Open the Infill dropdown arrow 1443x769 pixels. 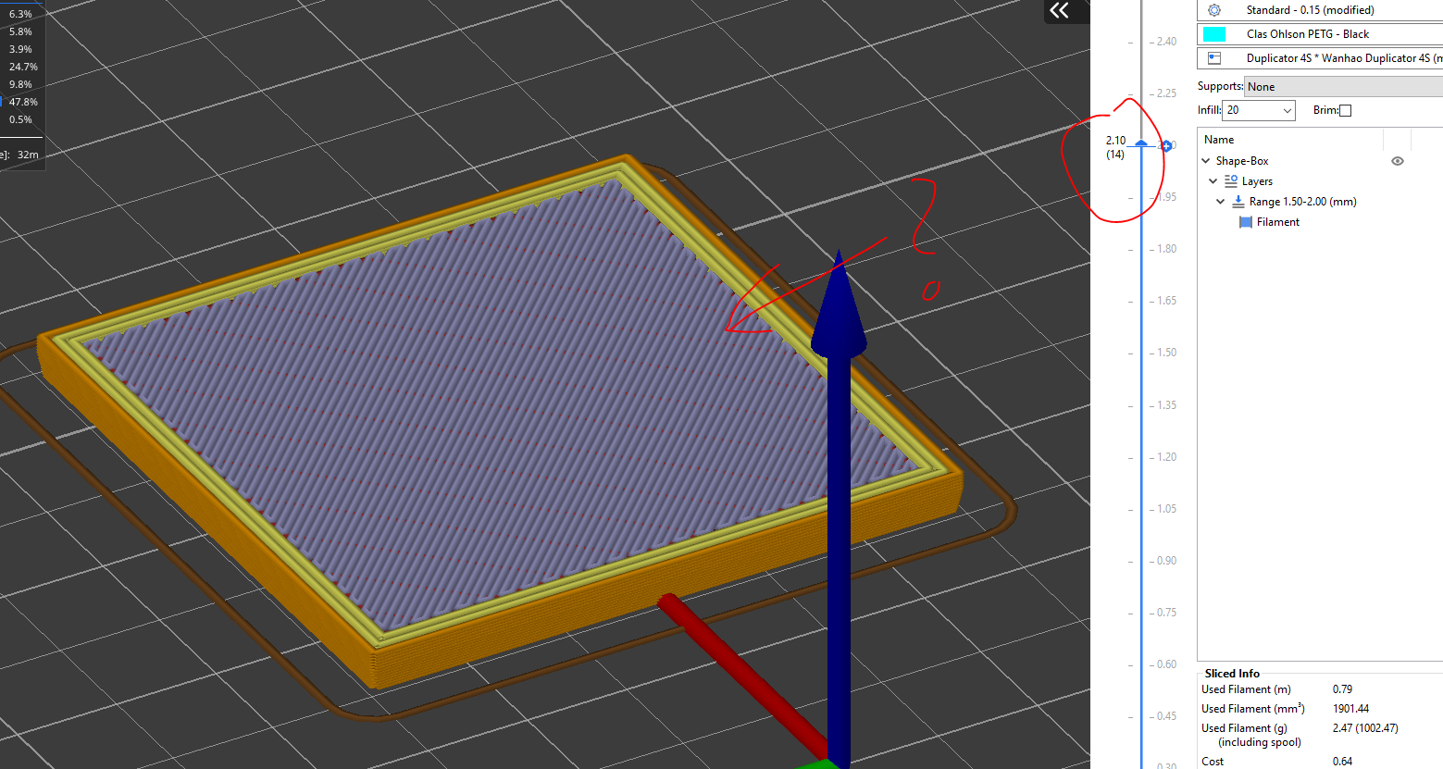coord(1287,110)
